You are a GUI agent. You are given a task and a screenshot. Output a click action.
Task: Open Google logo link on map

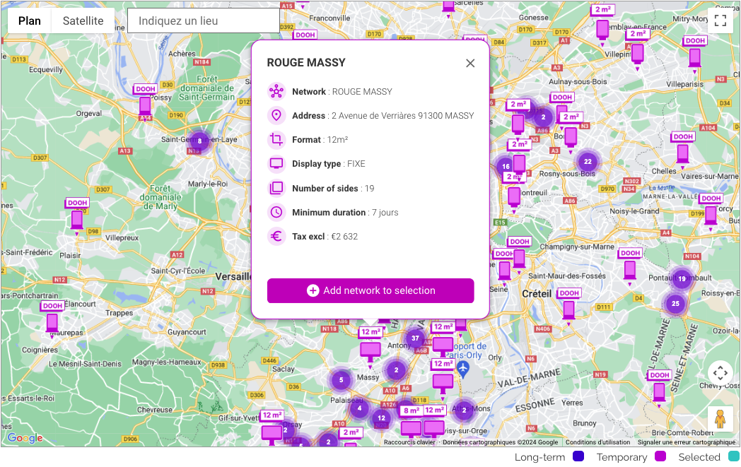[25, 438]
